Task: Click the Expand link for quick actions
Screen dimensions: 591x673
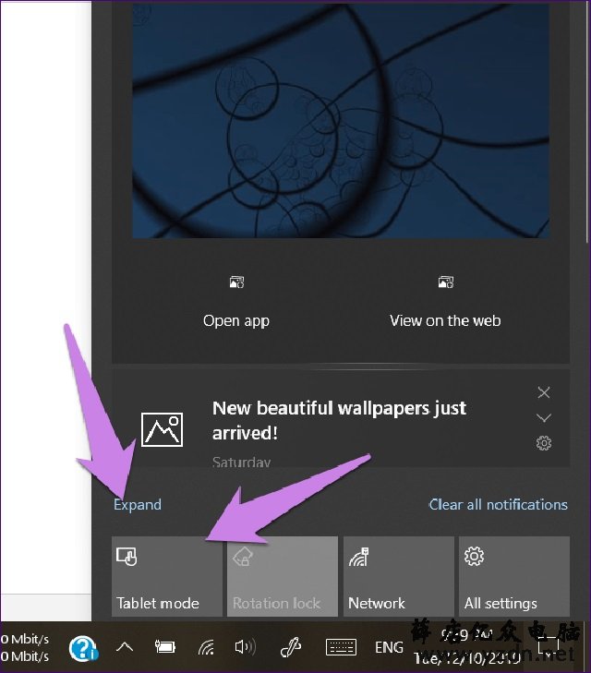Action: click(x=138, y=504)
